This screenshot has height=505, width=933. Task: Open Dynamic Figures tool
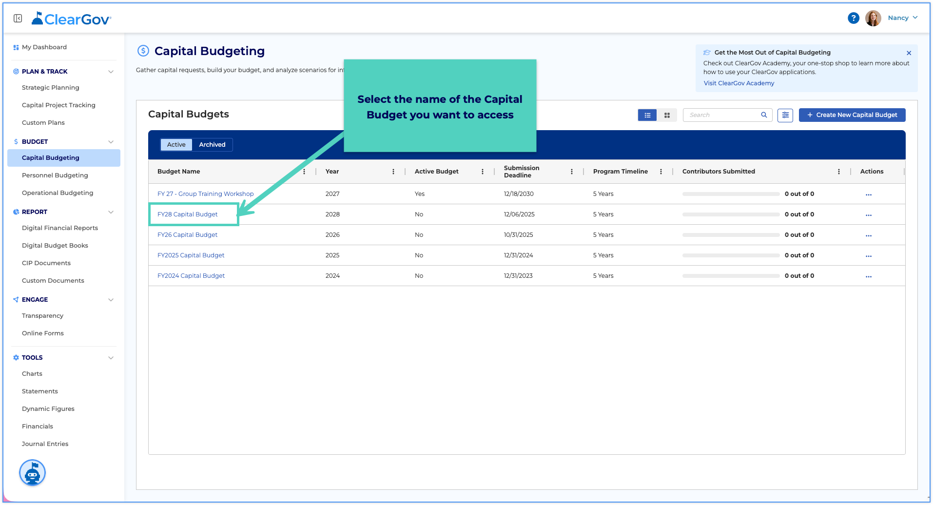coord(48,409)
